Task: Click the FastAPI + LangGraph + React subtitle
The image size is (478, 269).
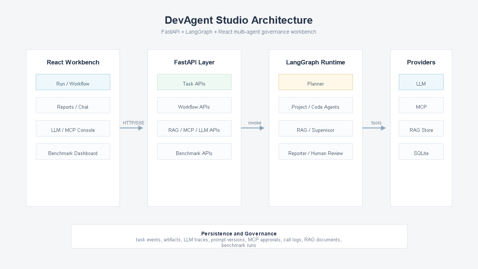Action: (239, 32)
